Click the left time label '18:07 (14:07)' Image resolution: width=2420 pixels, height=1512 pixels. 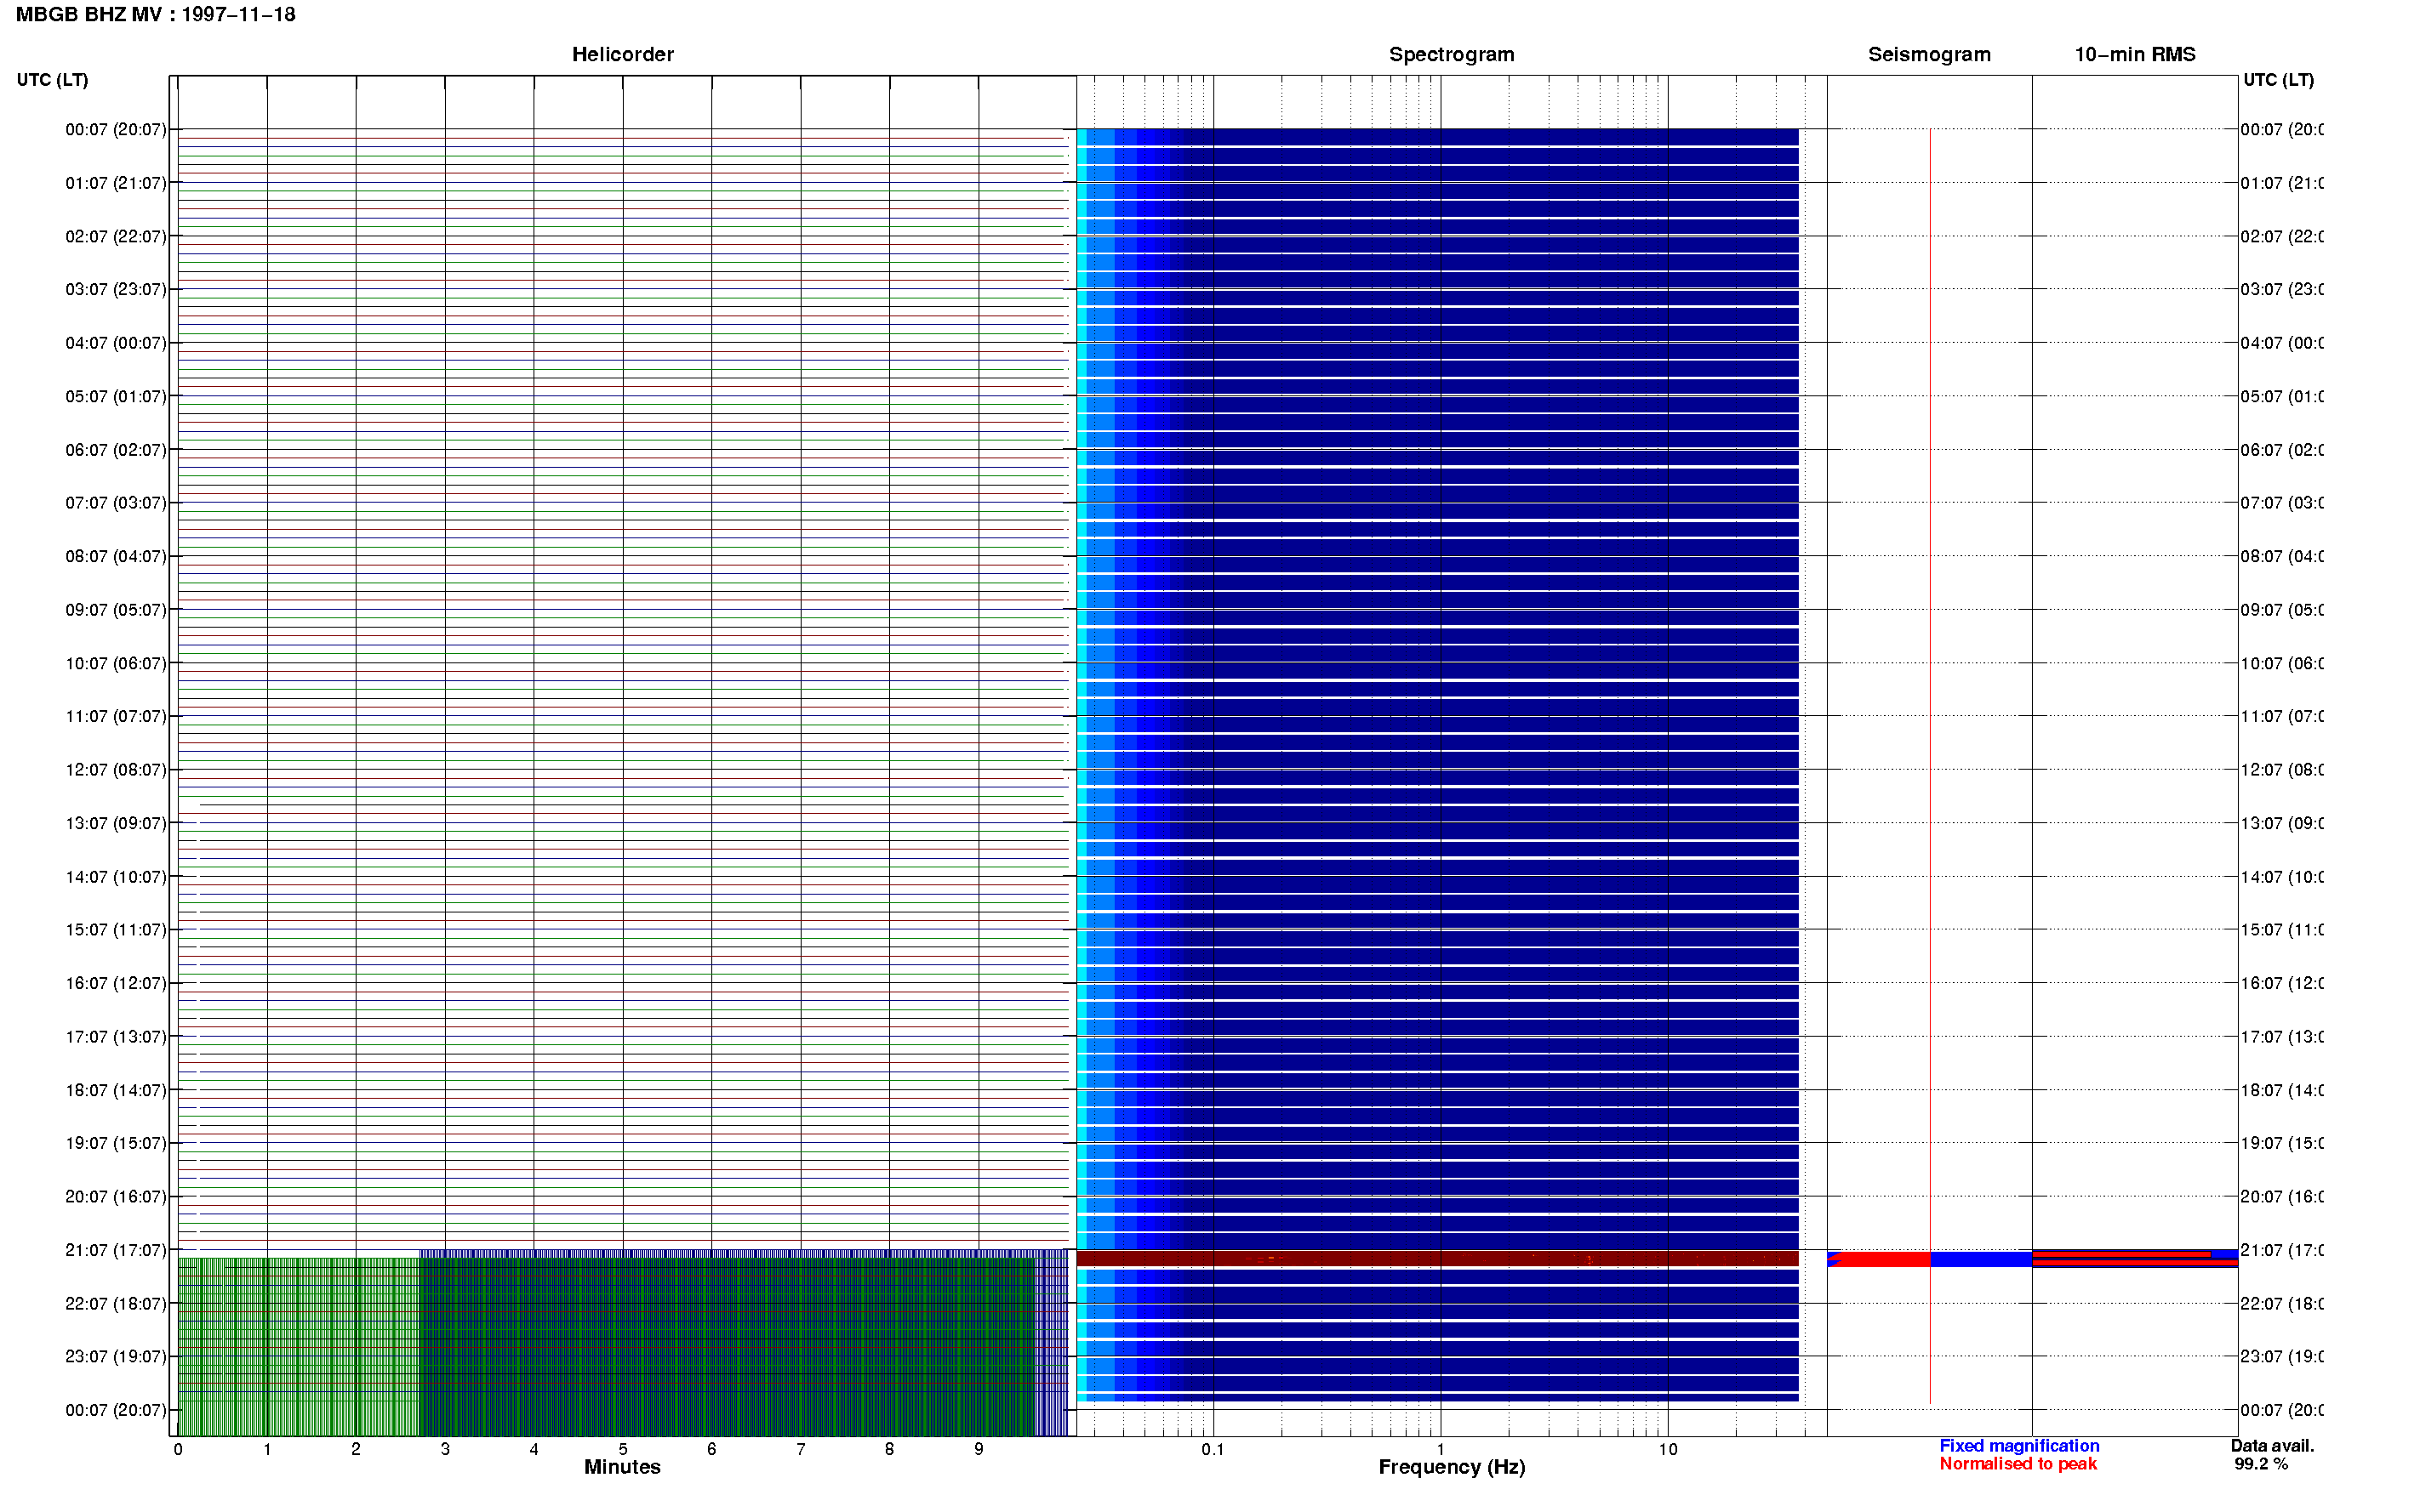(116, 1091)
